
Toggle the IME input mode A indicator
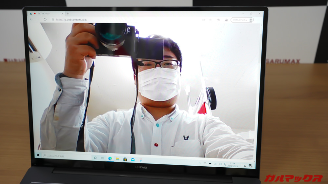click(x=225, y=164)
